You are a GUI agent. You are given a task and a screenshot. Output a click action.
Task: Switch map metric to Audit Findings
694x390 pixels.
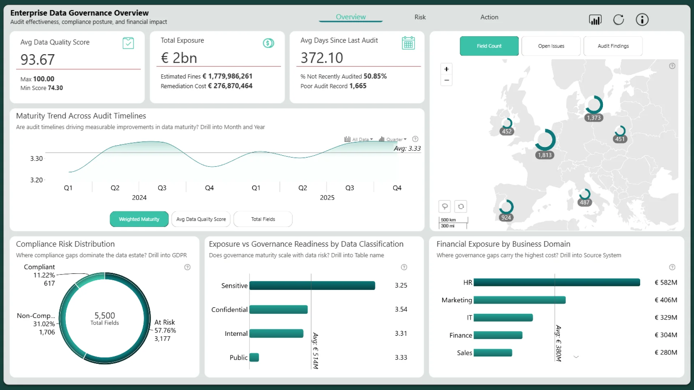(x=613, y=46)
